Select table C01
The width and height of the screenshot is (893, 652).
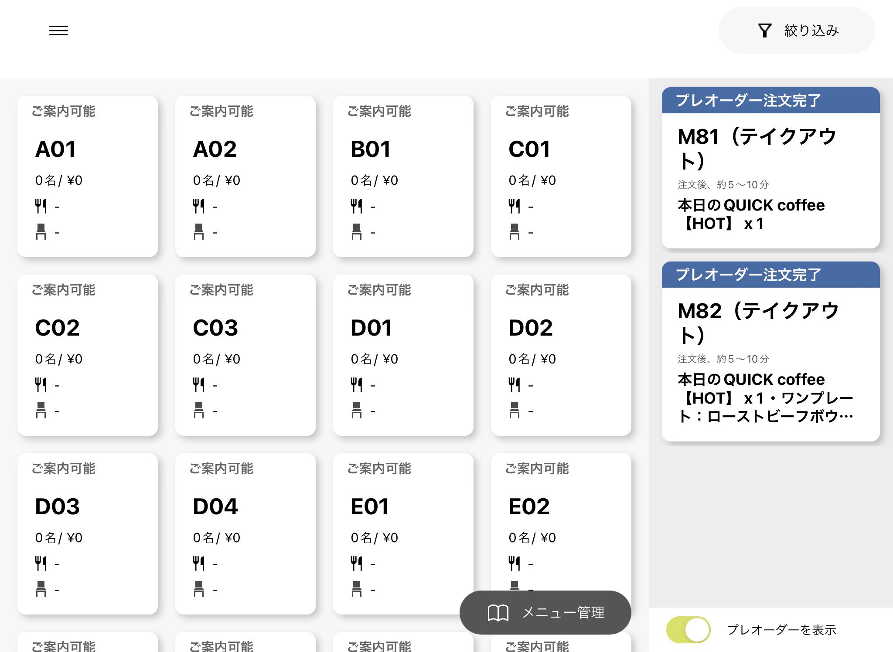coord(561,176)
